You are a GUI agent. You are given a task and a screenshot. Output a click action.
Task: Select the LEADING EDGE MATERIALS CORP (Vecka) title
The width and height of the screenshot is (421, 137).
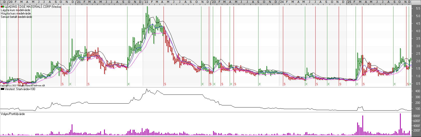point(33,7)
